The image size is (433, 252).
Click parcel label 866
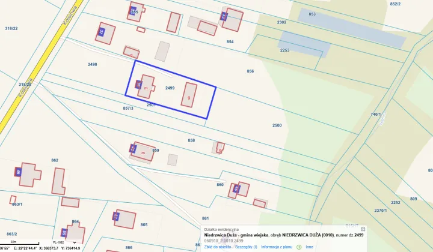(x=129, y=248)
